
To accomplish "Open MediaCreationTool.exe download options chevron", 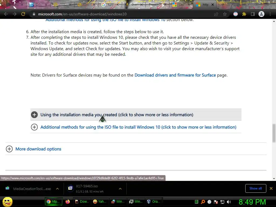I will click(57, 189).
